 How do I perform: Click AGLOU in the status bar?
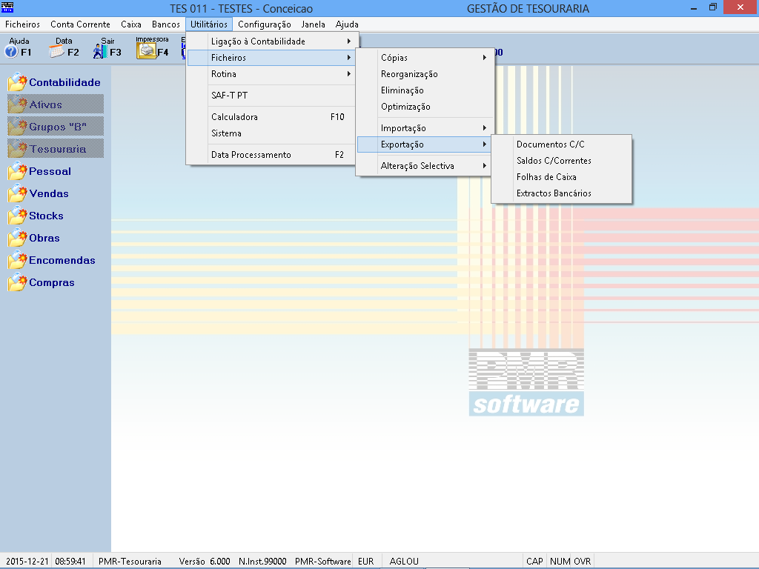point(404,562)
